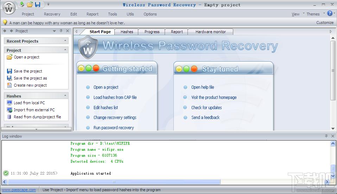The height and width of the screenshot is (194, 337).
Task: Open the Utils menu
Action: tap(130, 14)
